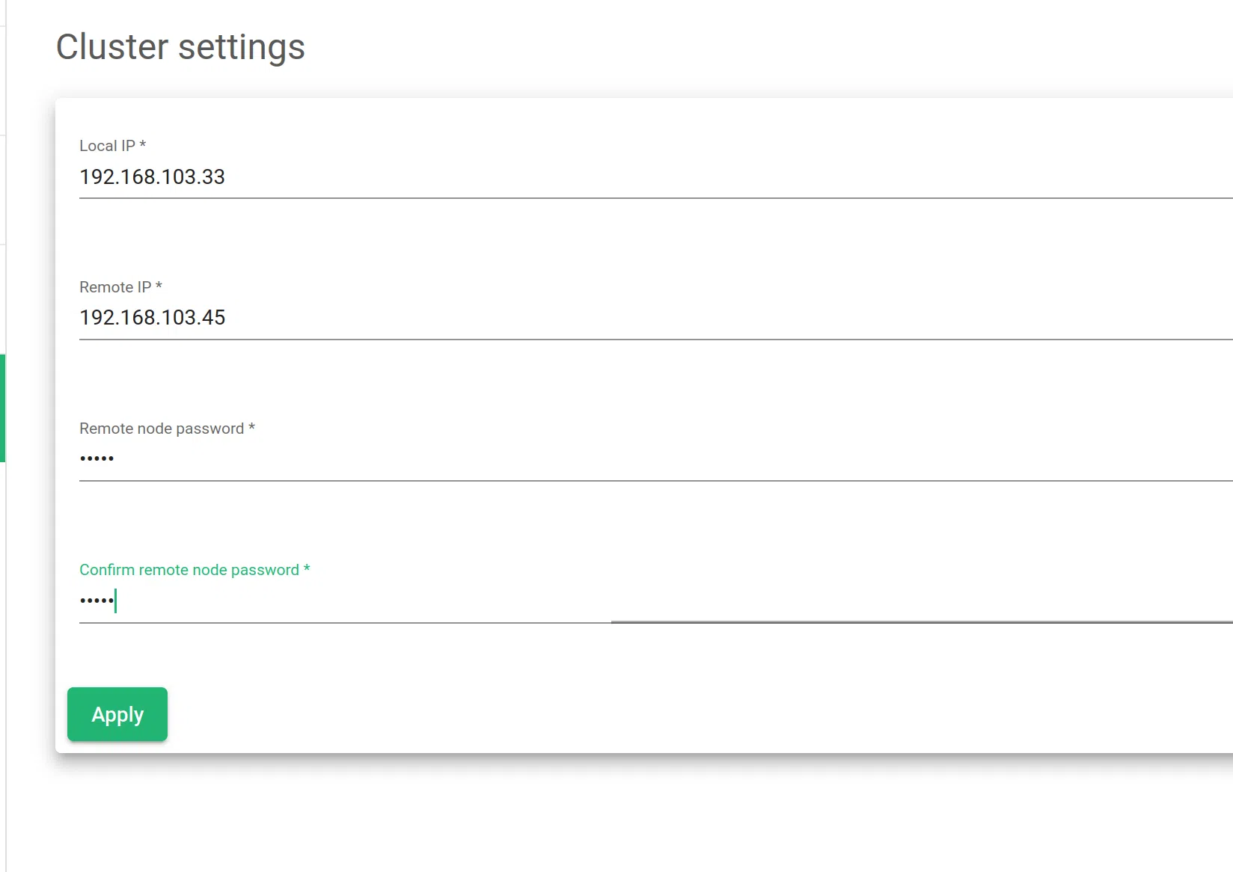
Task: Place cursor in the masked password dots field
Action: 97,458
